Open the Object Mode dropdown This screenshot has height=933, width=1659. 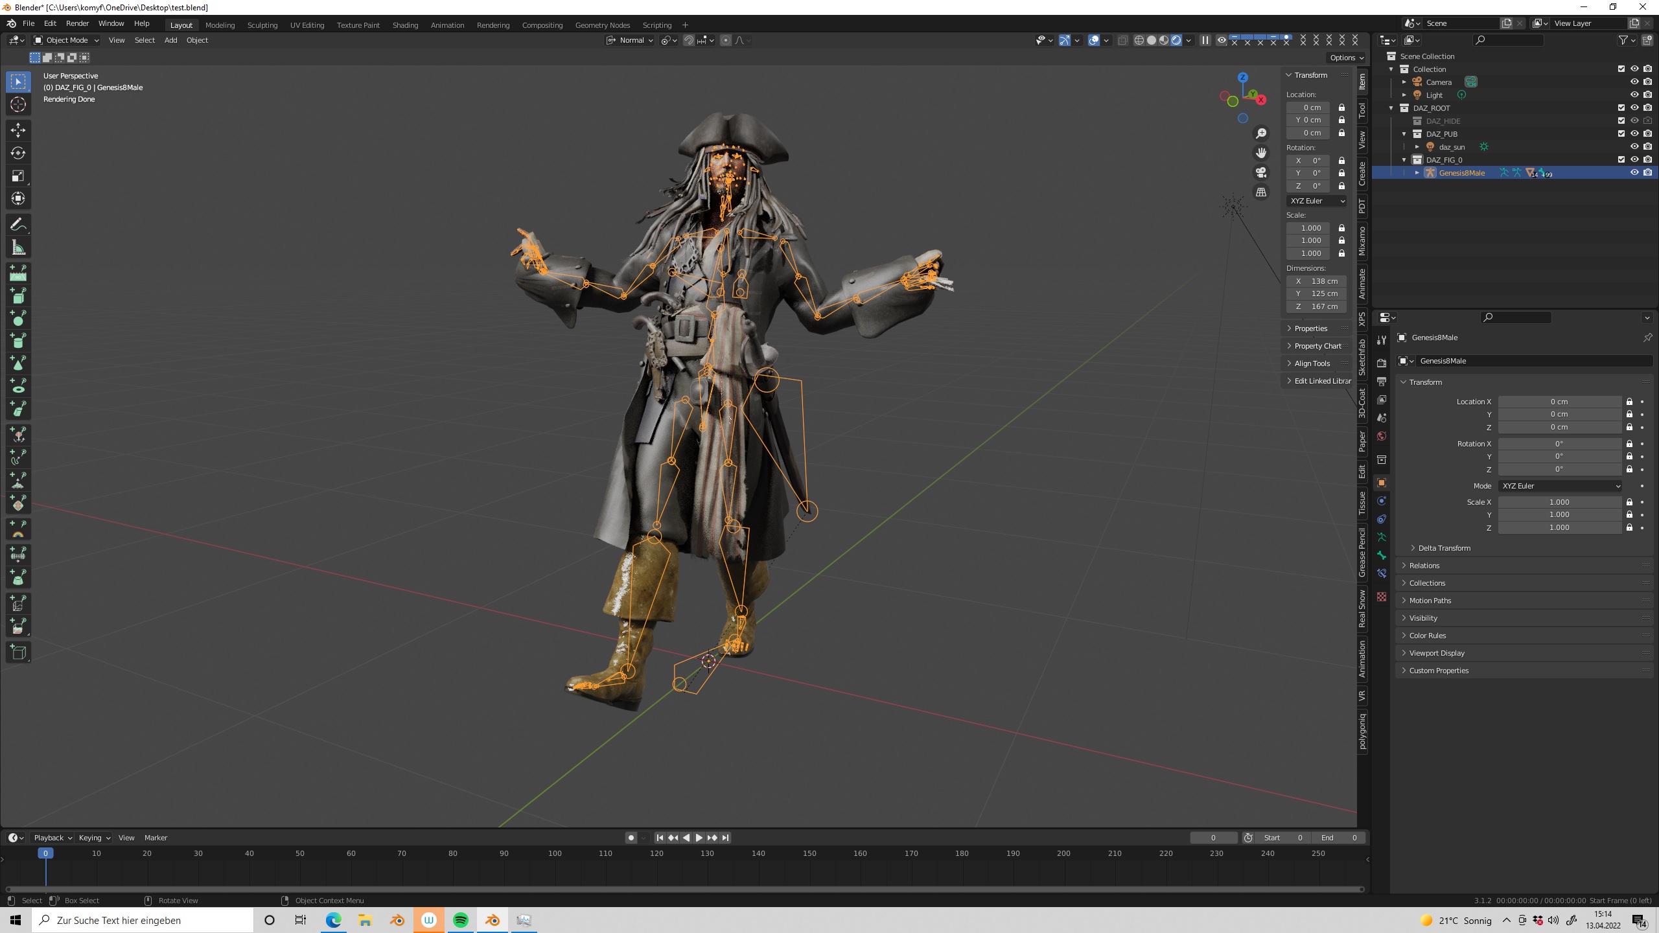(x=66, y=40)
